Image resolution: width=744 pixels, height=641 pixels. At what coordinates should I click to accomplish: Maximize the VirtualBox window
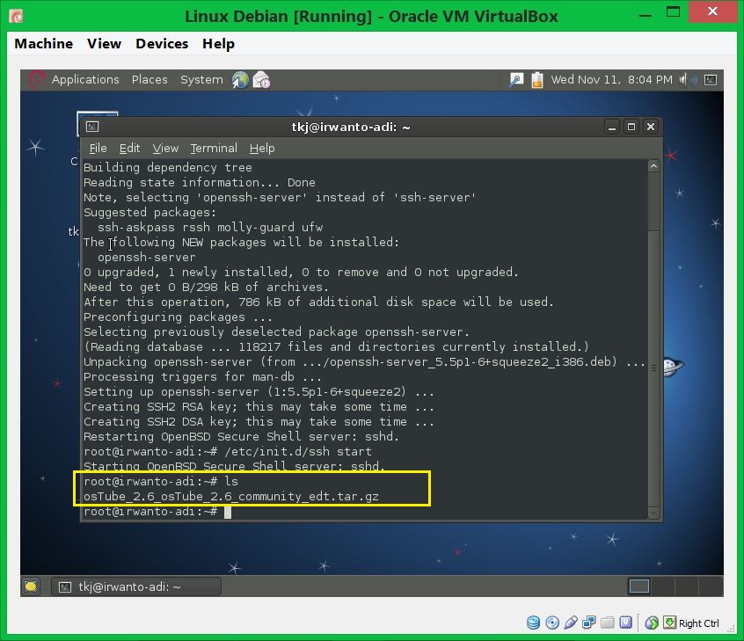pos(673,13)
